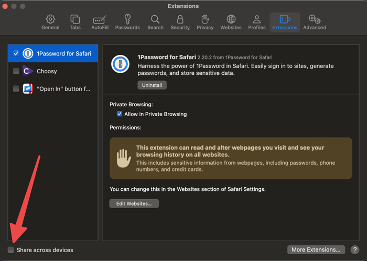Click Edit Websites button
The image size is (367, 261).
pos(134,203)
